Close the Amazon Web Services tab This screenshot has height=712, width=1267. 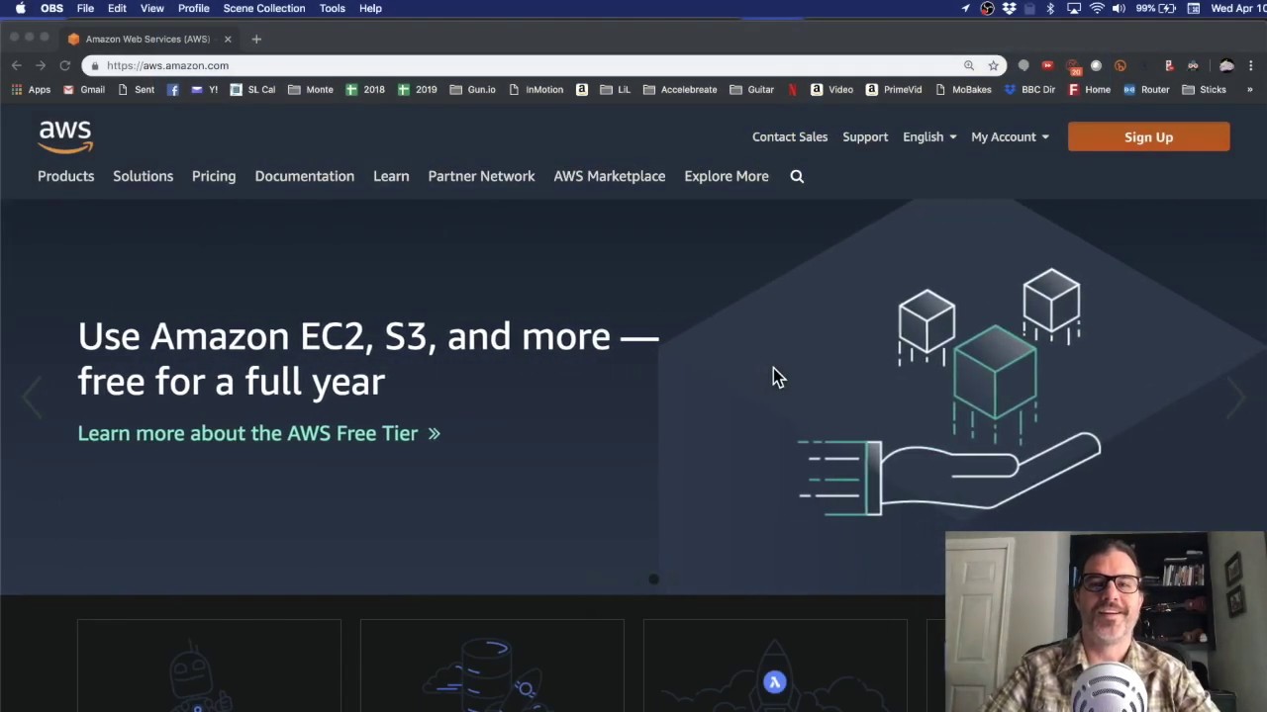(228, 39)
